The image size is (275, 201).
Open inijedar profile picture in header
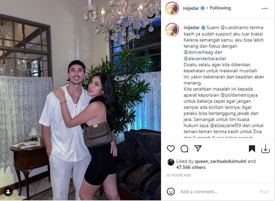point(172,8)
